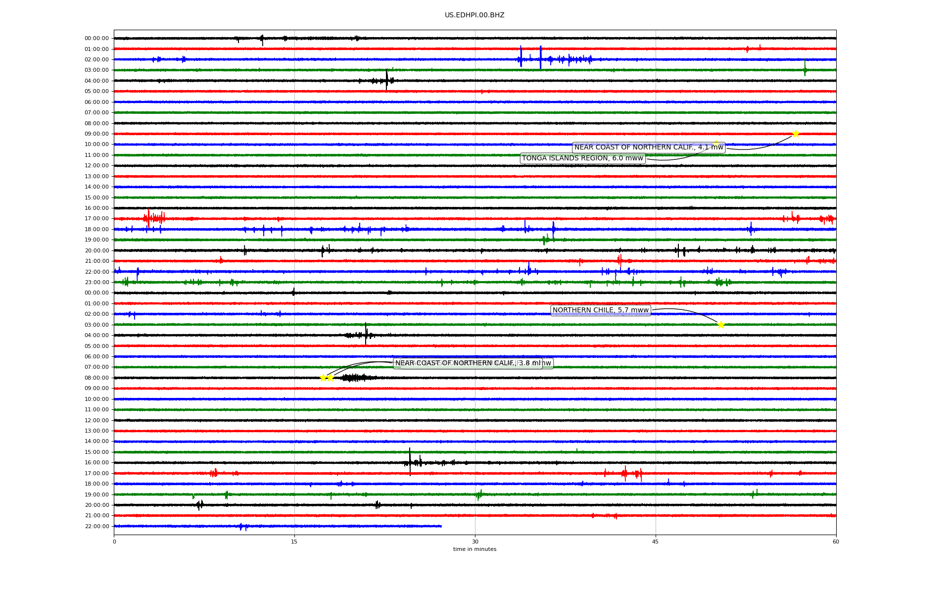Click the x-axis label time in minutes
Viewport: 950px width, 594px height.
[475, 549]
